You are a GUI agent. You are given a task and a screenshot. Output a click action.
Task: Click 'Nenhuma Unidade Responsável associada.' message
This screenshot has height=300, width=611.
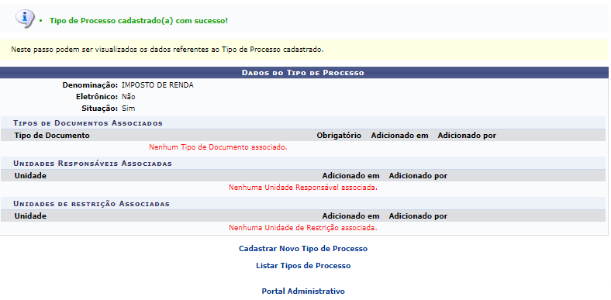[x=303, y=188]
